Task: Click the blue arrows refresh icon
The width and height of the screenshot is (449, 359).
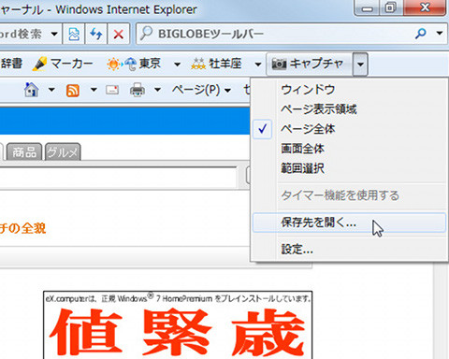Action: [96, 34]
